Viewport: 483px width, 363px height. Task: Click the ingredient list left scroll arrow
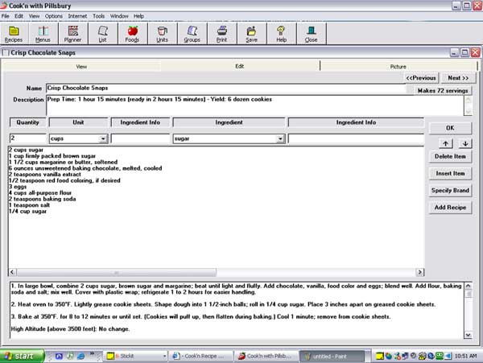(x=12, y=272)
